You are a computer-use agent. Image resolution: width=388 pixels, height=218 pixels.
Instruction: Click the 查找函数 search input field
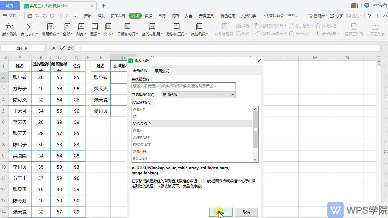(x=183, y=86)
